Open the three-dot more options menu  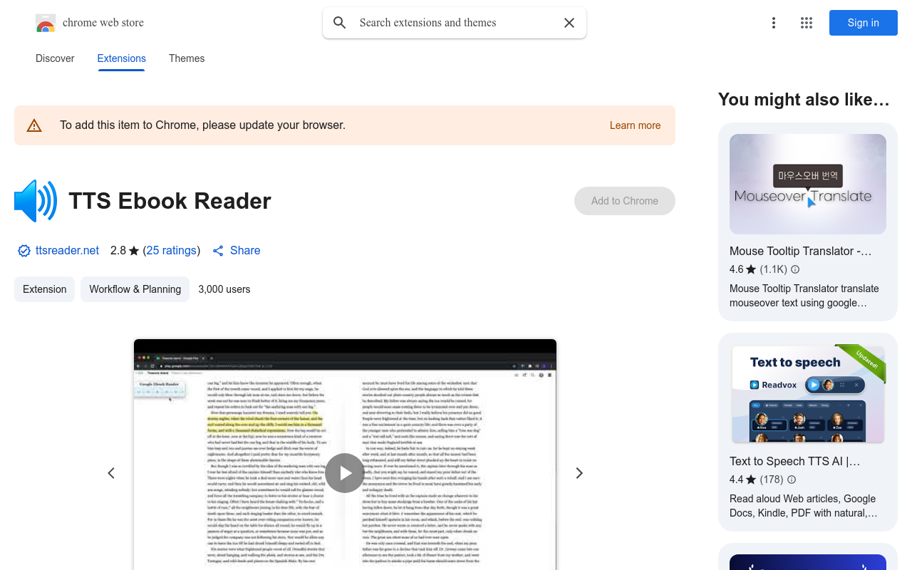pos(774,23)
